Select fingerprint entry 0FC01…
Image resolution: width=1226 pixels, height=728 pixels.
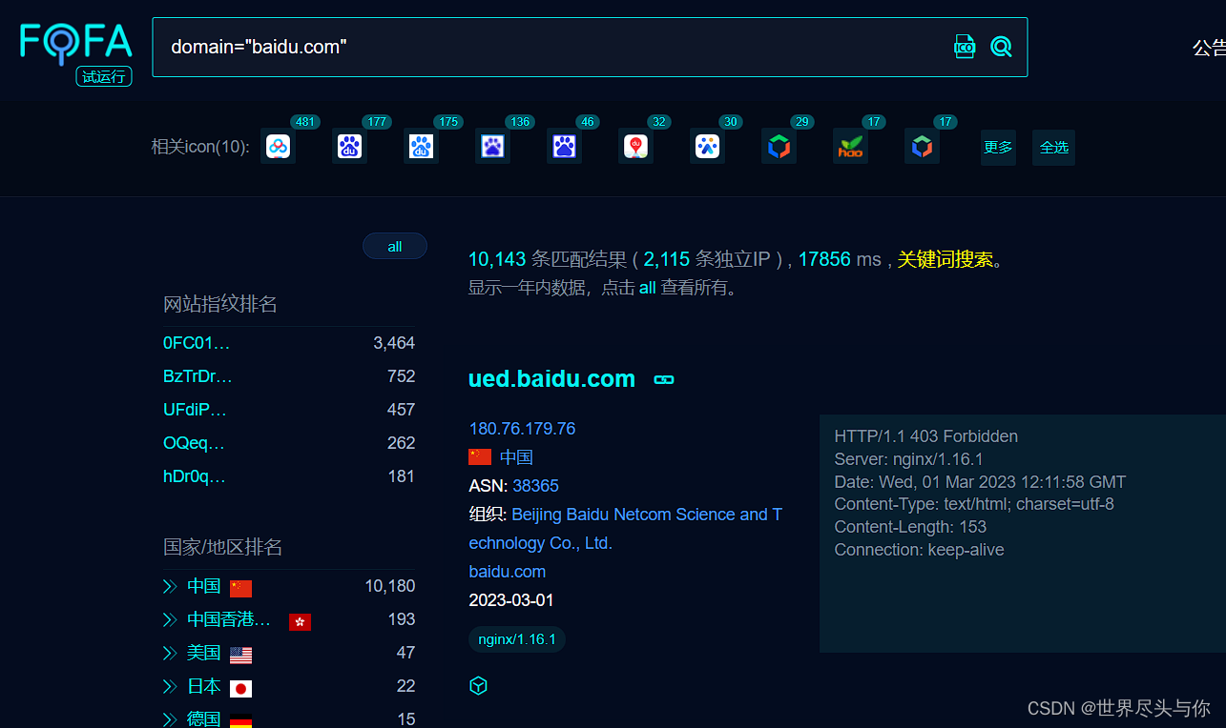(x=197, y=343)
